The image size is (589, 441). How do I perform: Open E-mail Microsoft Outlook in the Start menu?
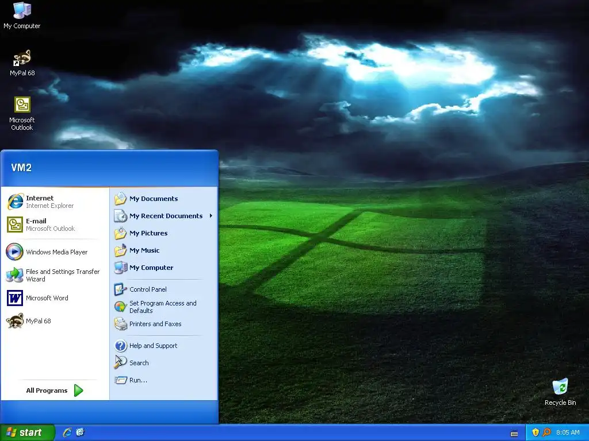click(55, 225)
